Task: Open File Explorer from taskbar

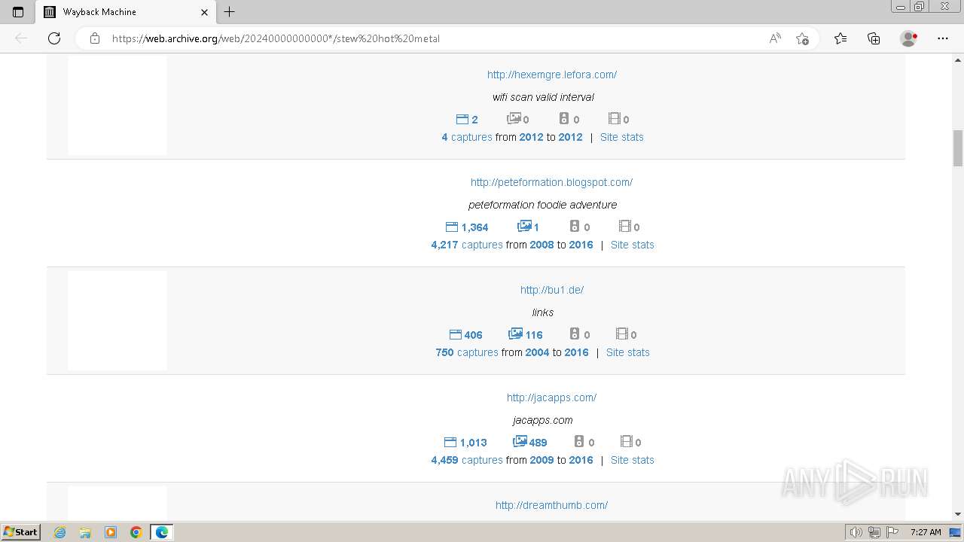Action: pyautogui.click(x=85, y=532)
